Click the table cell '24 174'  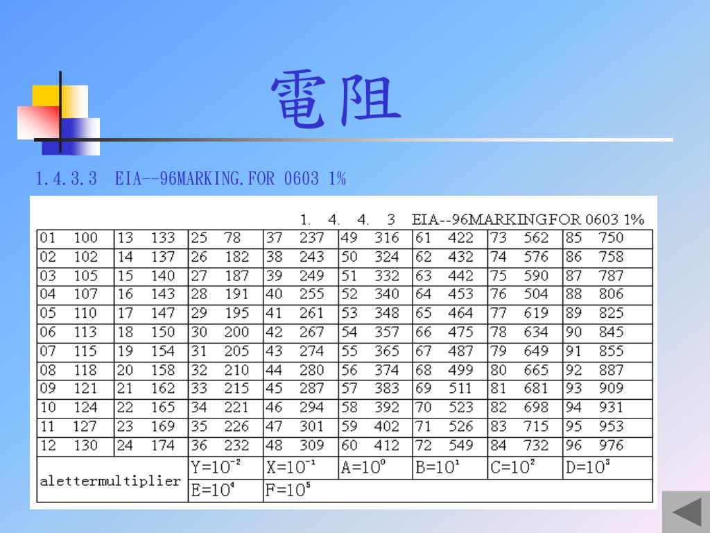[x=151, y=446]
